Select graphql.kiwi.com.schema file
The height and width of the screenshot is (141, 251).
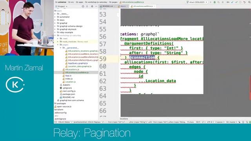point(72,100)
